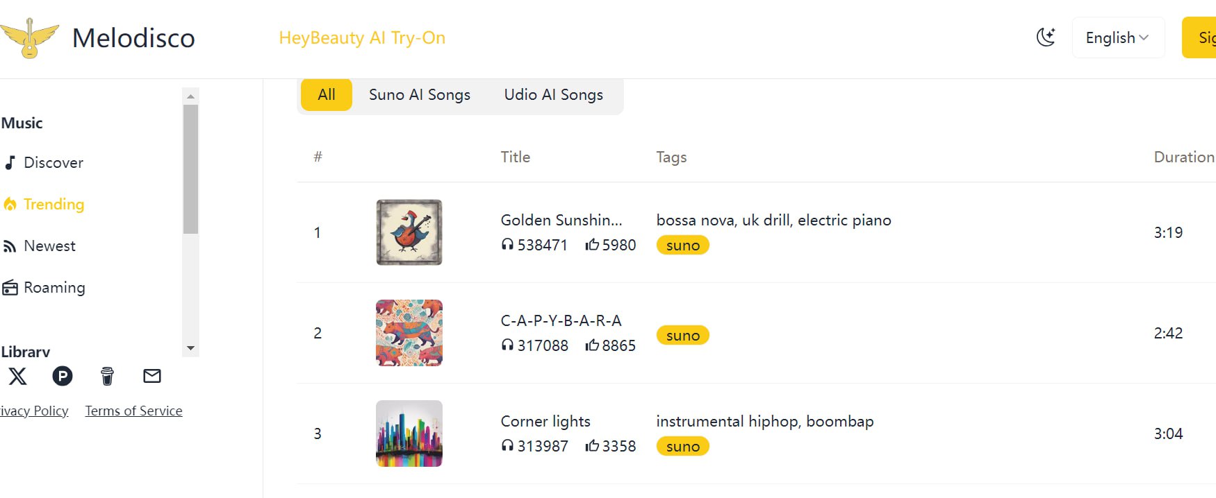Click the Melodisco winged guitar logo

pos(29,37)
